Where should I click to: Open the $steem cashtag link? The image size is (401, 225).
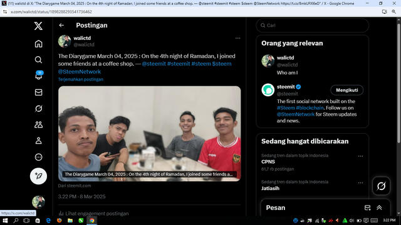point(222,64)
